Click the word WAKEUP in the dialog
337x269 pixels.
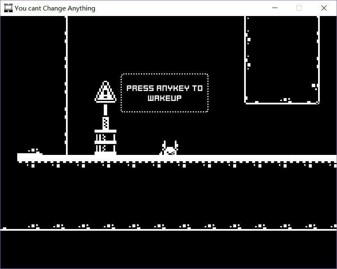165,98
